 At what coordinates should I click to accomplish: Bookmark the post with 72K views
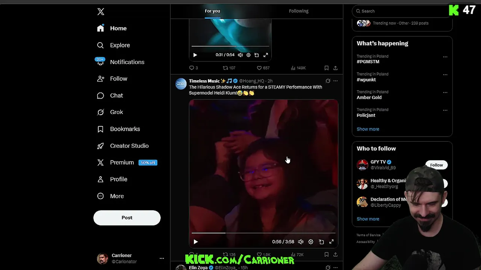pyautogui.click(x=327, y=255)
